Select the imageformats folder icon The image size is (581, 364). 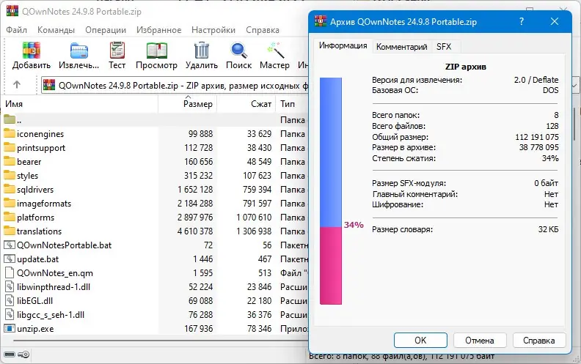tap(10, 203)
